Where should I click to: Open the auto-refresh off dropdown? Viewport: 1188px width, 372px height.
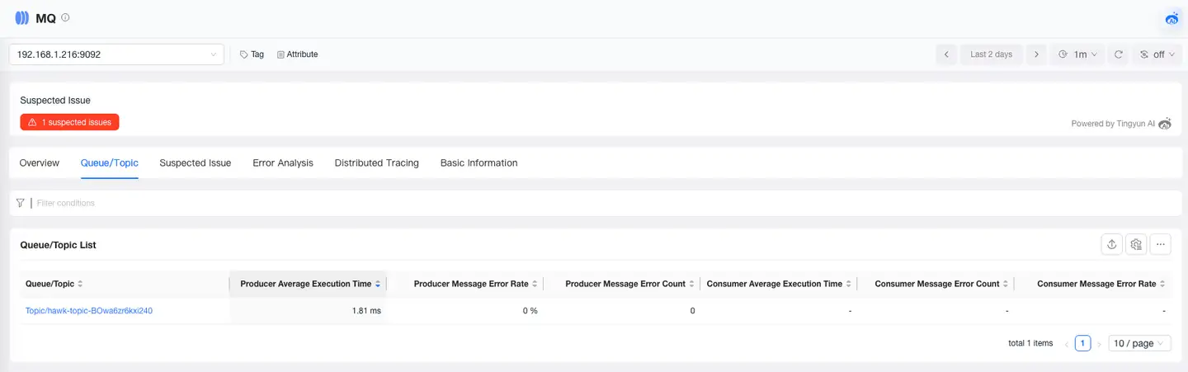[x=1157, y=54]
